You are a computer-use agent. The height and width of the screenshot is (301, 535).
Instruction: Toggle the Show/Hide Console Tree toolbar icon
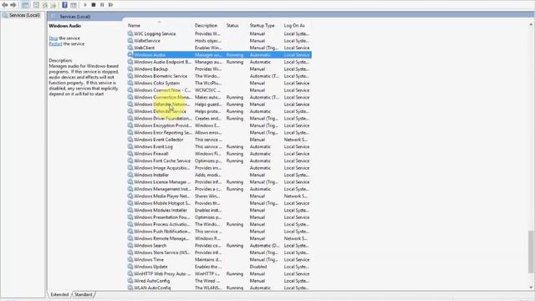point(25,5)
